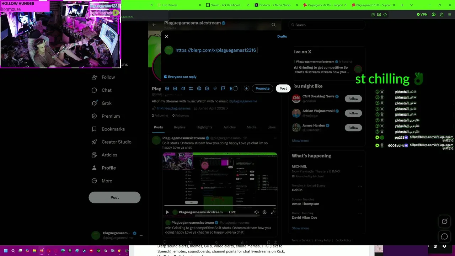
Task: Follow James Harden
Action: tap(353, 128)
